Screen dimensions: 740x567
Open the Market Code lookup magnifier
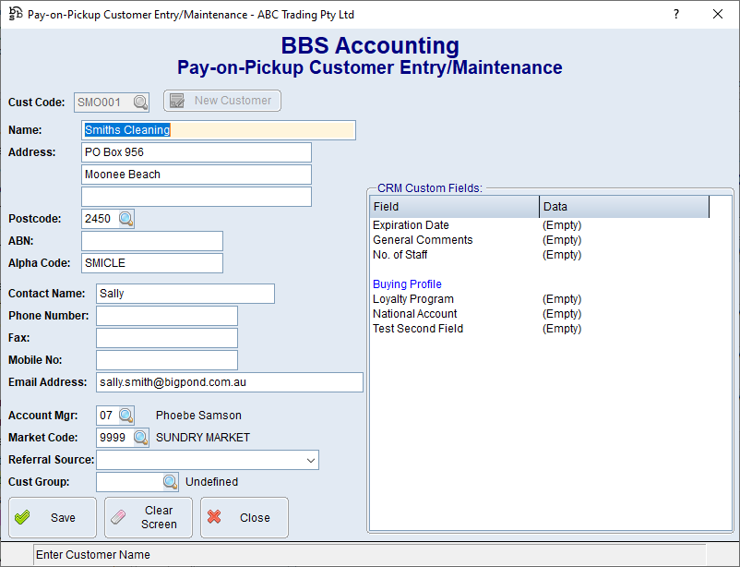140,438
